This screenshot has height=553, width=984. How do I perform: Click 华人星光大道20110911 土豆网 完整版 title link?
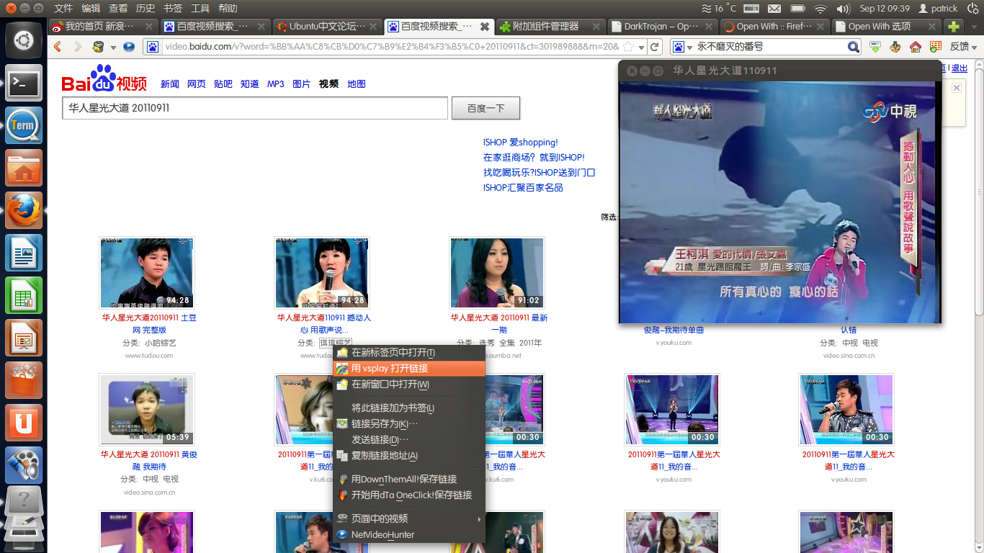click(149, 323)
